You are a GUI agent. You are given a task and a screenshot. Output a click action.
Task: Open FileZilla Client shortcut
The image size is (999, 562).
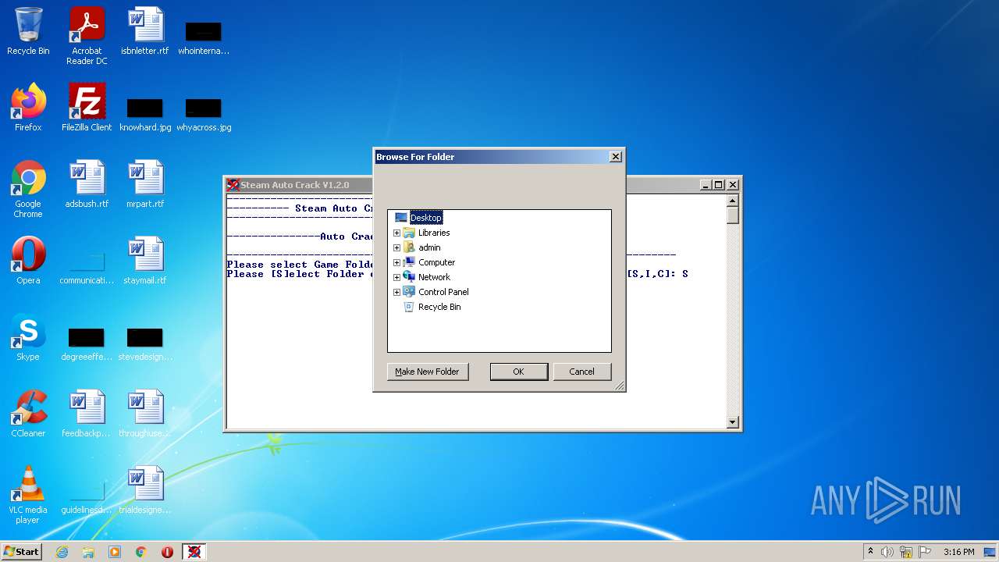pos(87,108)
